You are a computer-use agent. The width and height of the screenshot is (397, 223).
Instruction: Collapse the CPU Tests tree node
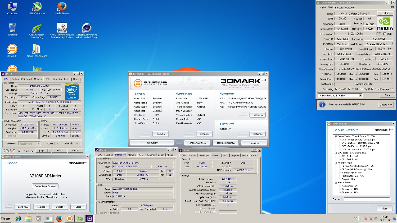(336, 153)
